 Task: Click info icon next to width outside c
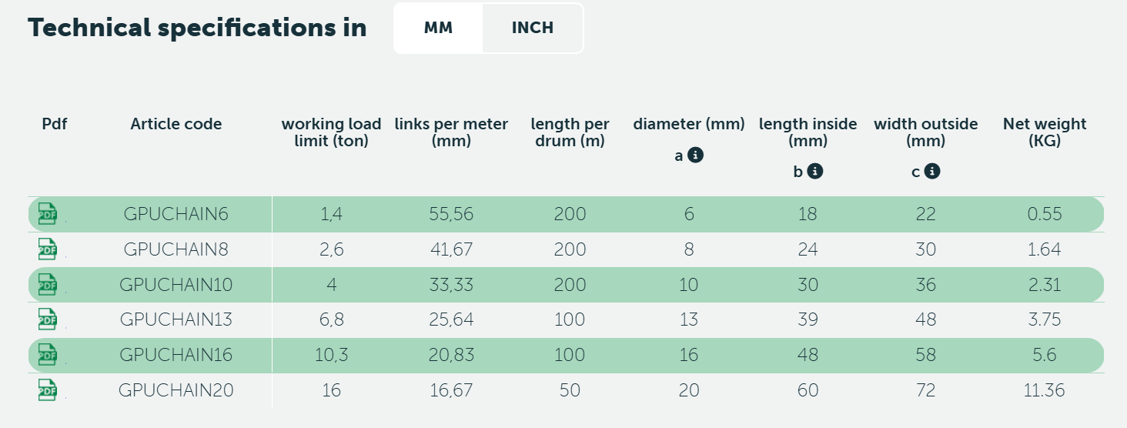point(932,172)
